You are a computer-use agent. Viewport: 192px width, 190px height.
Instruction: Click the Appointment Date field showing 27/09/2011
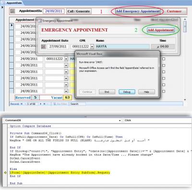click(x=58, y=46)
